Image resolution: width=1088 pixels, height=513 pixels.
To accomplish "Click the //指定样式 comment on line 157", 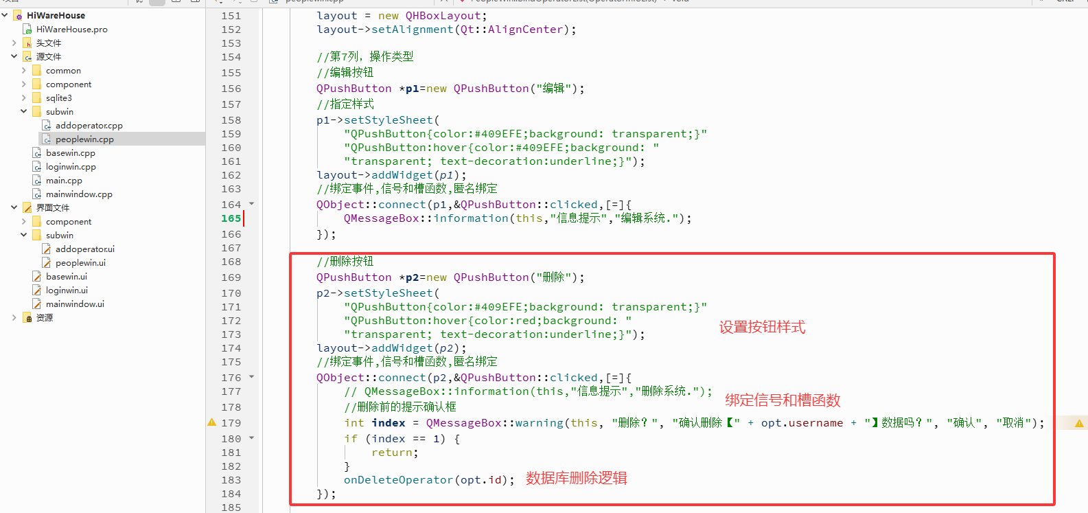I will point(345,104).
